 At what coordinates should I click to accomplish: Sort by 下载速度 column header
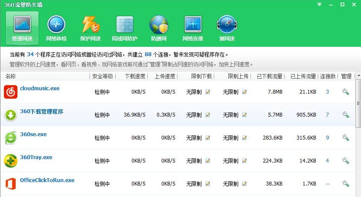coord(135,77)
